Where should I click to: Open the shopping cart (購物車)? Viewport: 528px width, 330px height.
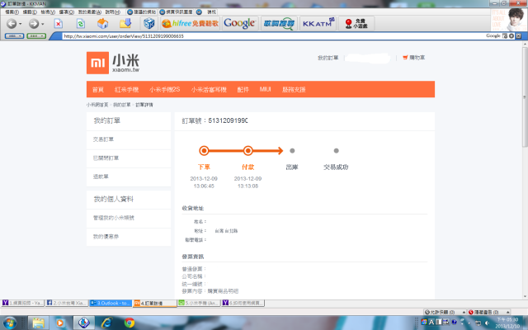414,58
